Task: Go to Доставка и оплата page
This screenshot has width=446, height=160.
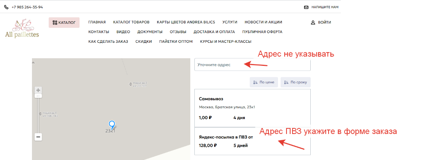Action: click(214, 32)
